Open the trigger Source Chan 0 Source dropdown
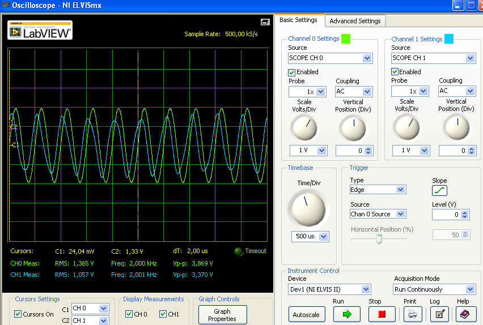The height and width of the screenshot is (325, 483). coord(400,214)
